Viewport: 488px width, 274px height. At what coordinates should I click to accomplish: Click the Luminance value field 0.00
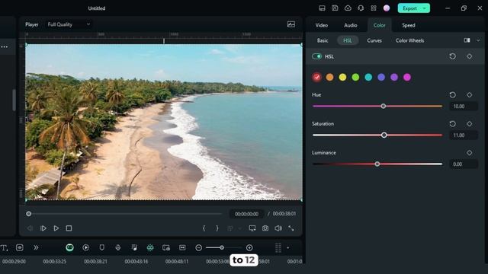tap(464, 164)
